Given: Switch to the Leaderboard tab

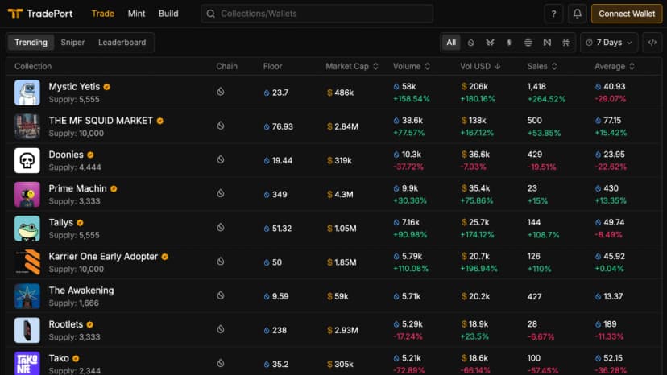Looking at the screenshot, I should pyautogui.click(x=122, y=43).
